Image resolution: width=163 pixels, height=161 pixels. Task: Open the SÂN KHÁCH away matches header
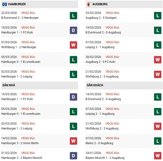[95, 85]
